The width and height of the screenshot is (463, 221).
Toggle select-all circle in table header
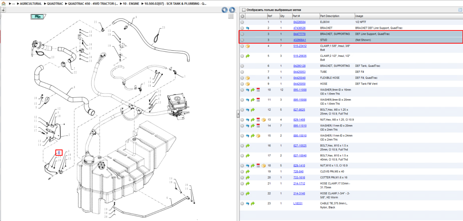coord(242,16)
